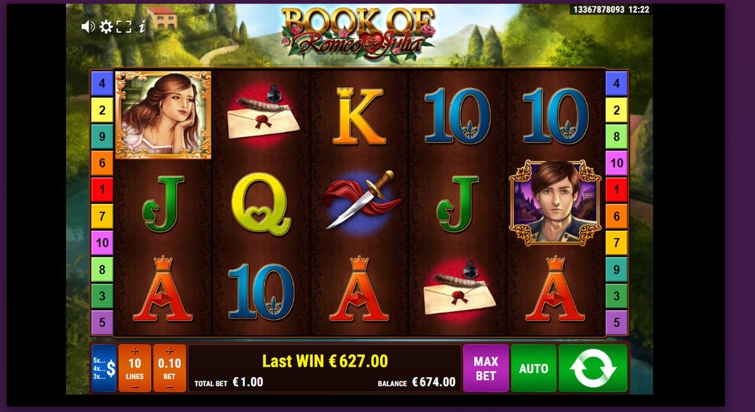Toggle fullscreen mode icon

(x=124, y=26)
